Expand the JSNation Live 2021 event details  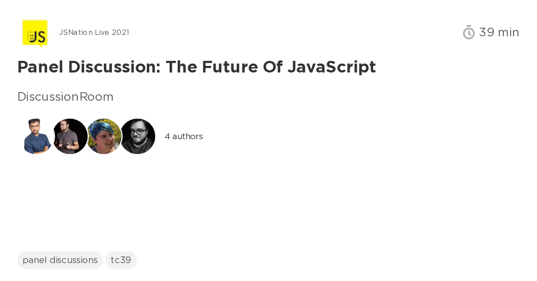94,32
